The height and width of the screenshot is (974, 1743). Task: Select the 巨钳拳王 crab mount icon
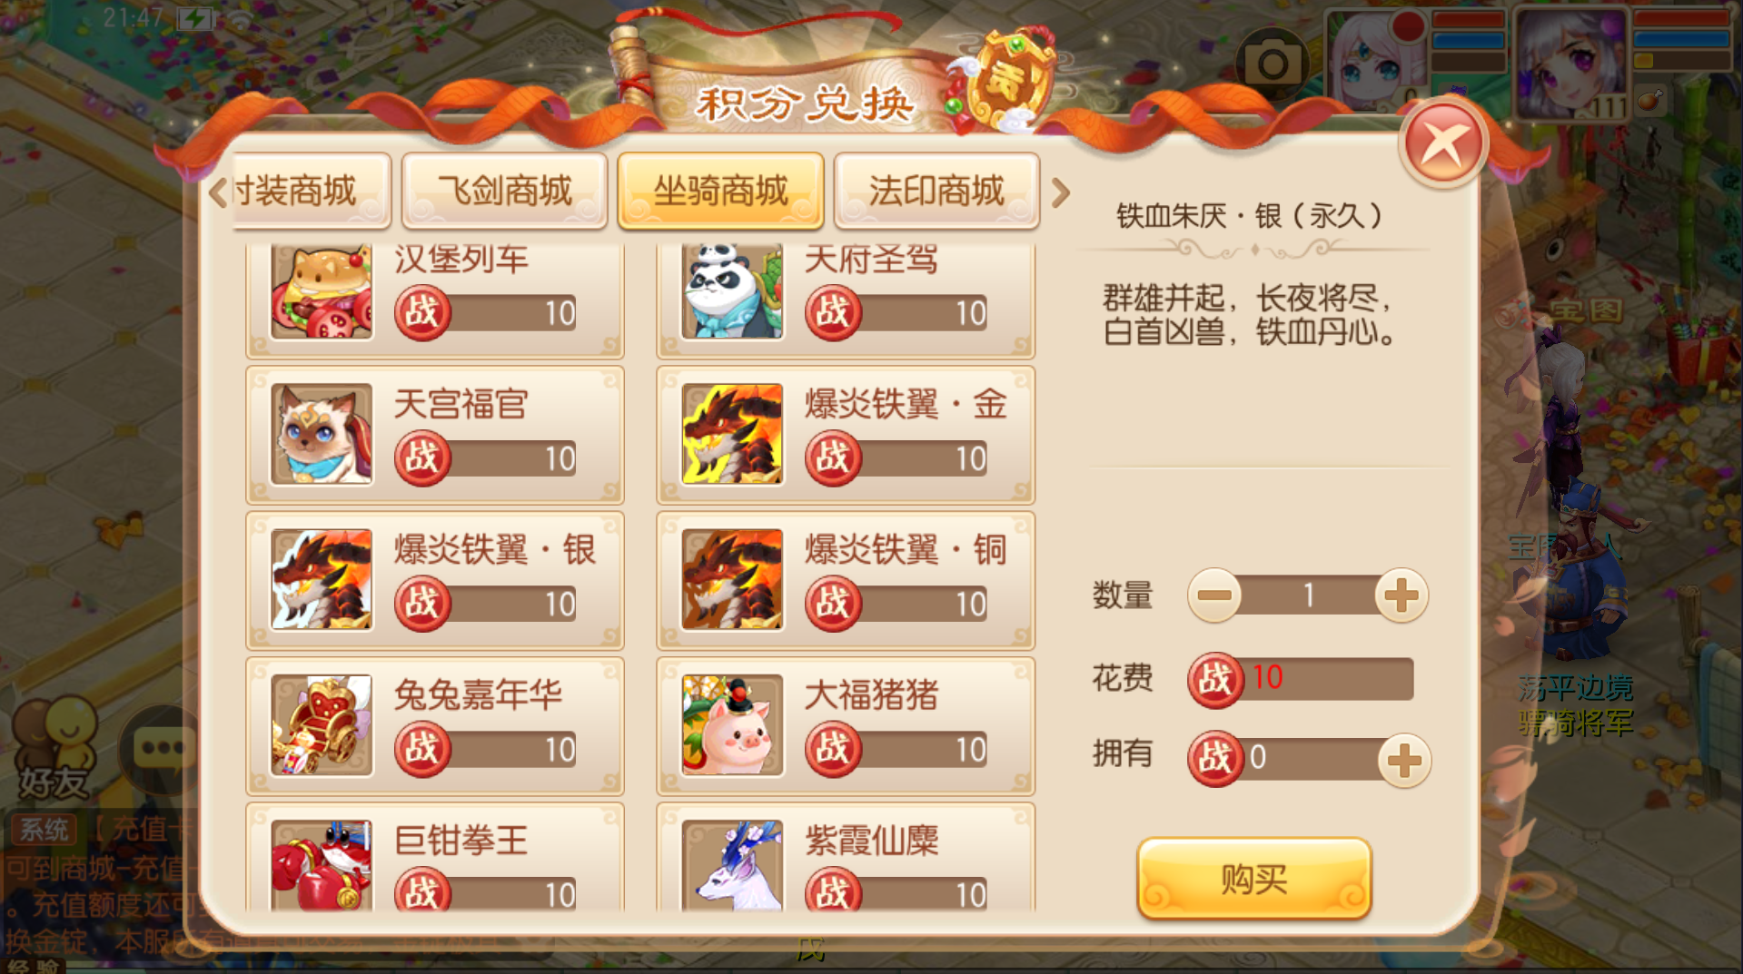pos(322,865)
